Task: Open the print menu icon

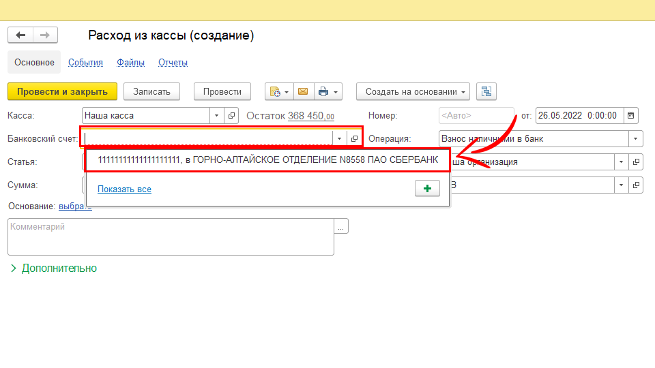Action: 327,91
